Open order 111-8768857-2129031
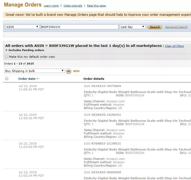Screen dimensions: 191x180 (x=102, y=143)
